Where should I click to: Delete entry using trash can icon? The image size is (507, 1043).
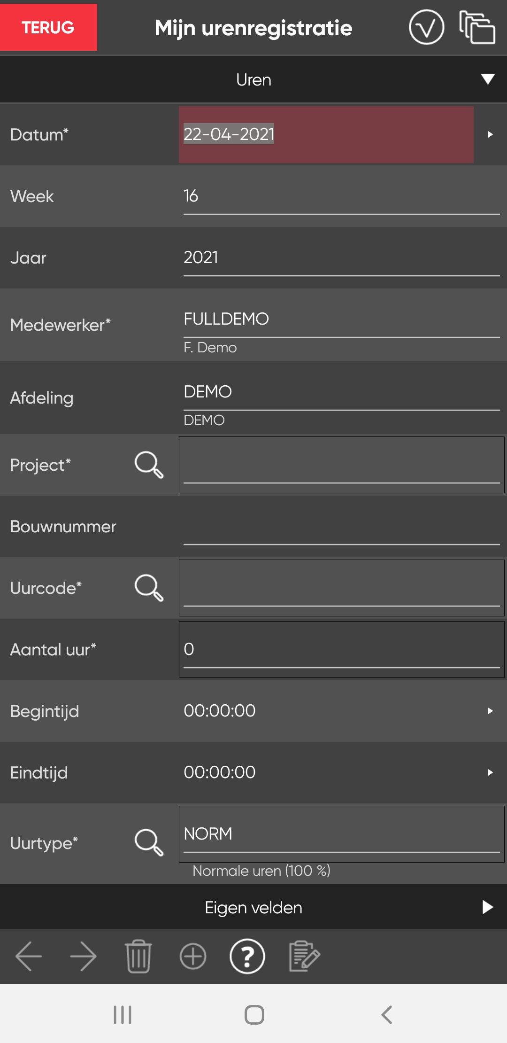(138, 956)
